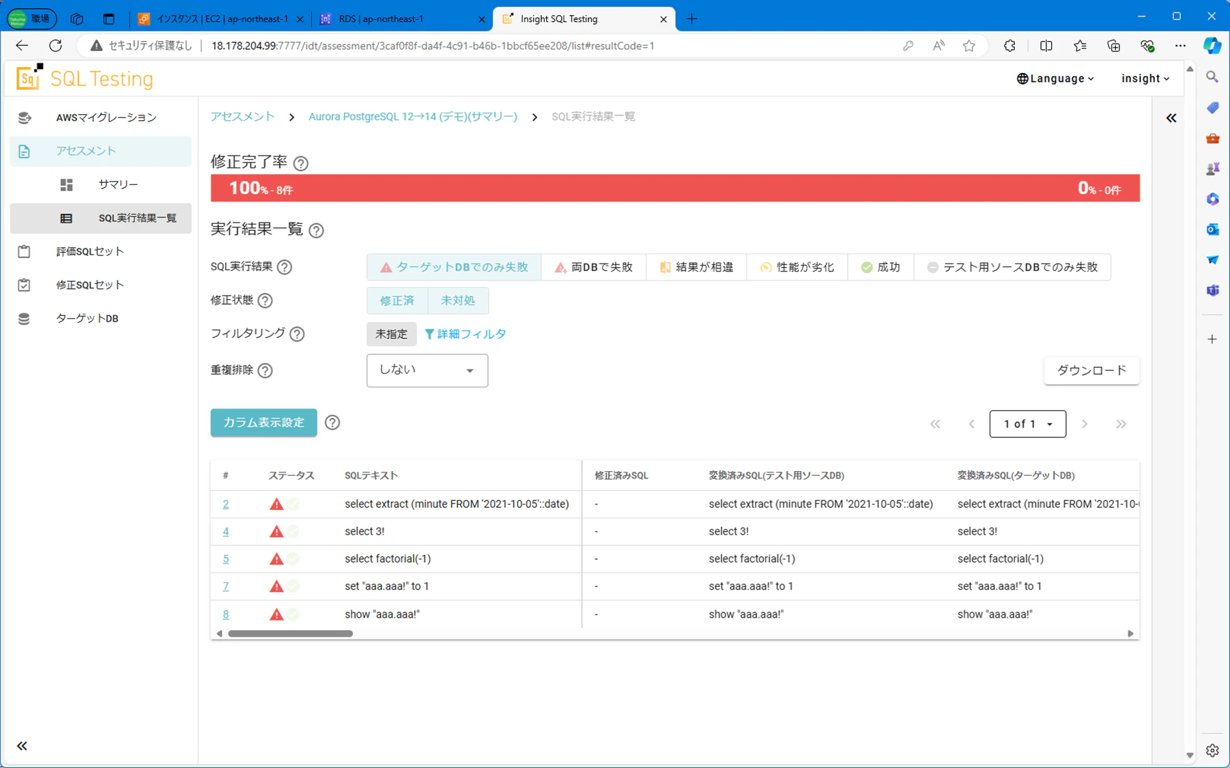This screenshot has height=768, width=1230.
Task: Toggle 修正済 status filter
Action: [397, 300]
